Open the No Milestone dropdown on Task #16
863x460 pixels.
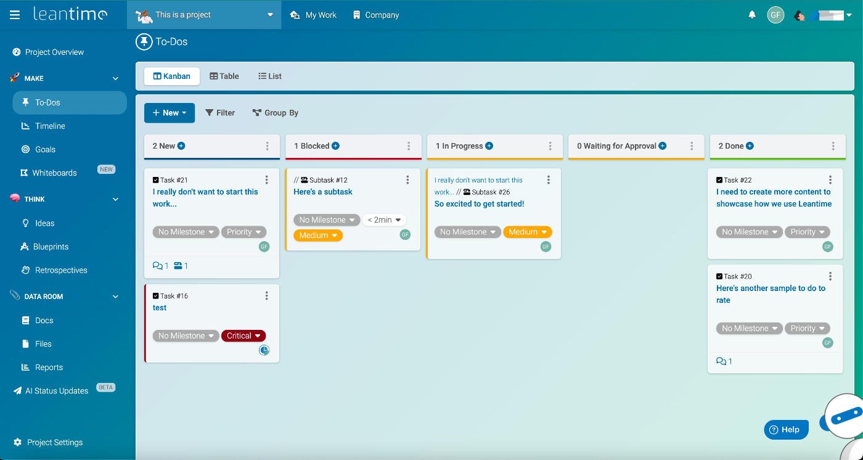point(186,335)
